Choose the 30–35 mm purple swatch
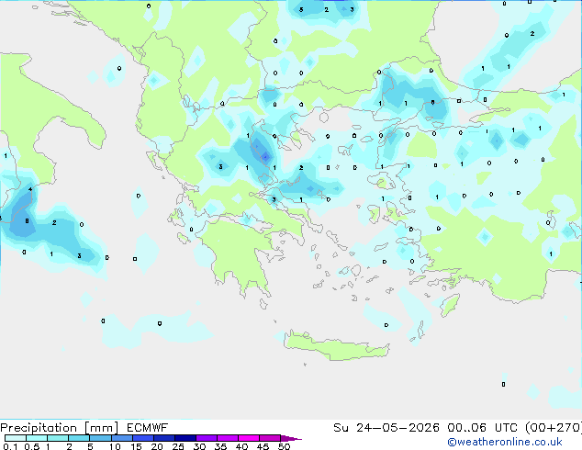 tap(207, 438)
